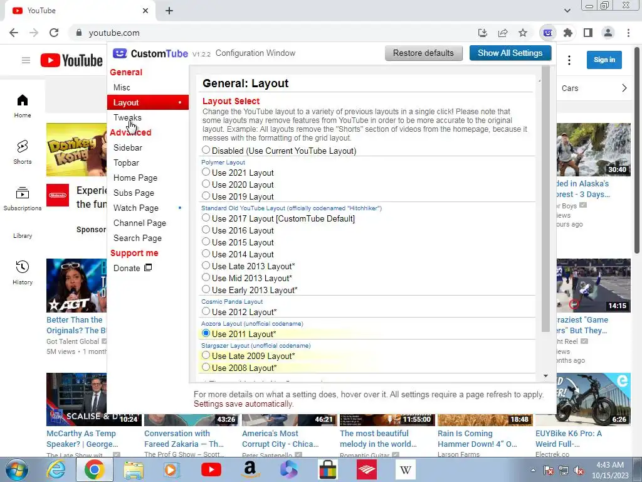Open YouTube app from taskbar
Screen dimensions: 642x482
coord(211,469)
